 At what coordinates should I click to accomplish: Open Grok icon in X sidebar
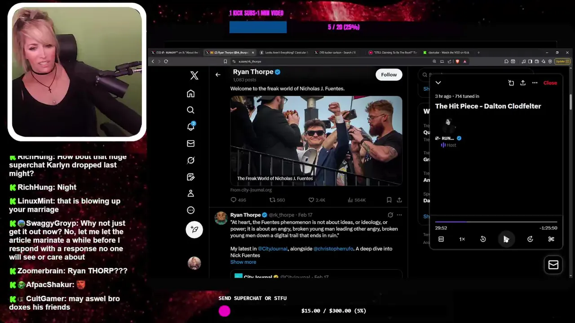click(190, 160)
